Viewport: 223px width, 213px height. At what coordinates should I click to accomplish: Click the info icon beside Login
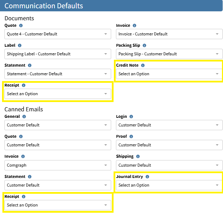(131, 116)
